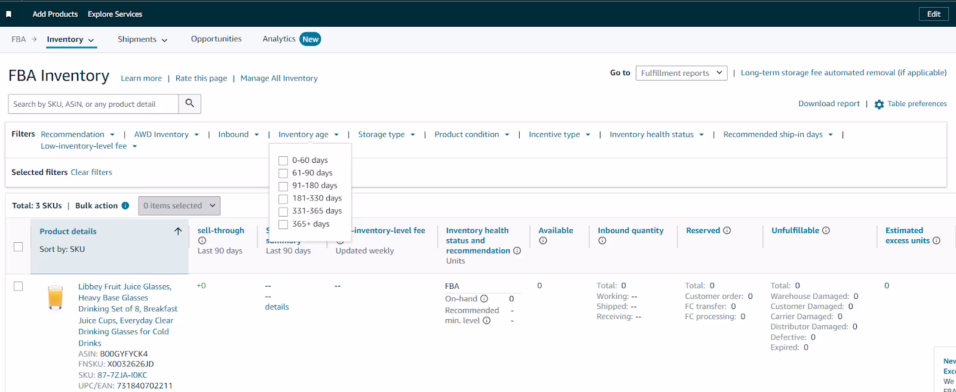Check the 0-60 days checkbox
The width and height of the screenshot is (956, 392).
click(283, 160)
